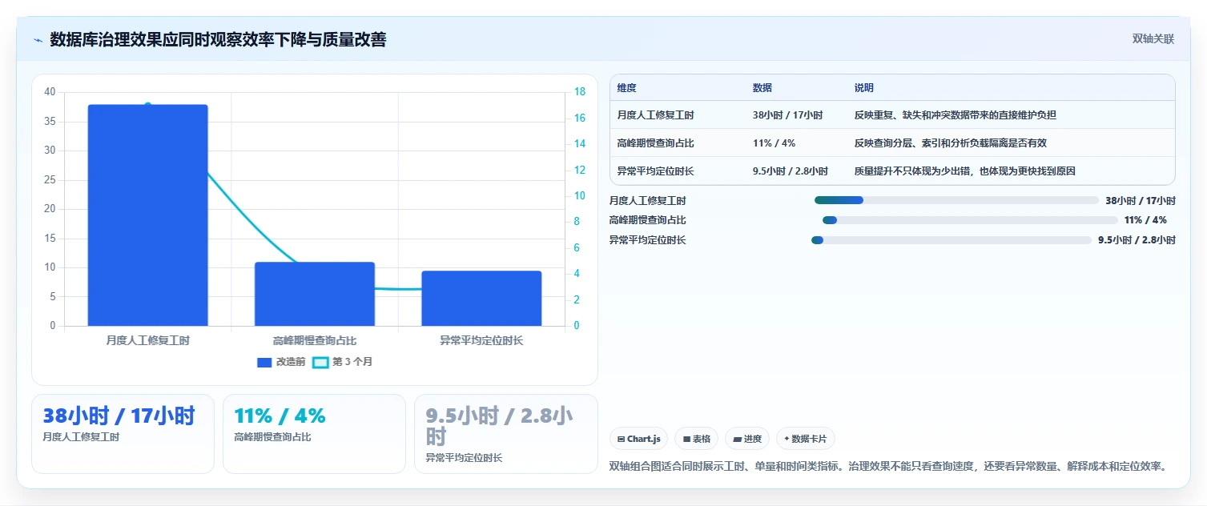This screenshot has width=1207, height=506.
Task: Click the 38小时 / 17小时 cell in the table
Action: point(787,115)
